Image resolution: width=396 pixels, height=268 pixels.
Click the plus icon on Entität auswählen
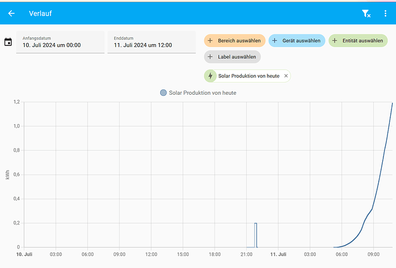pyautogui.click(x=335, y=41)
